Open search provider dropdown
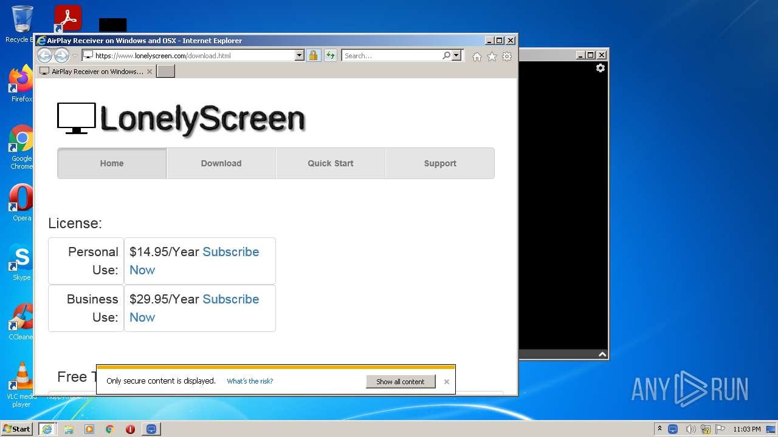Screen dimensions: 778x437 [457, 55]
